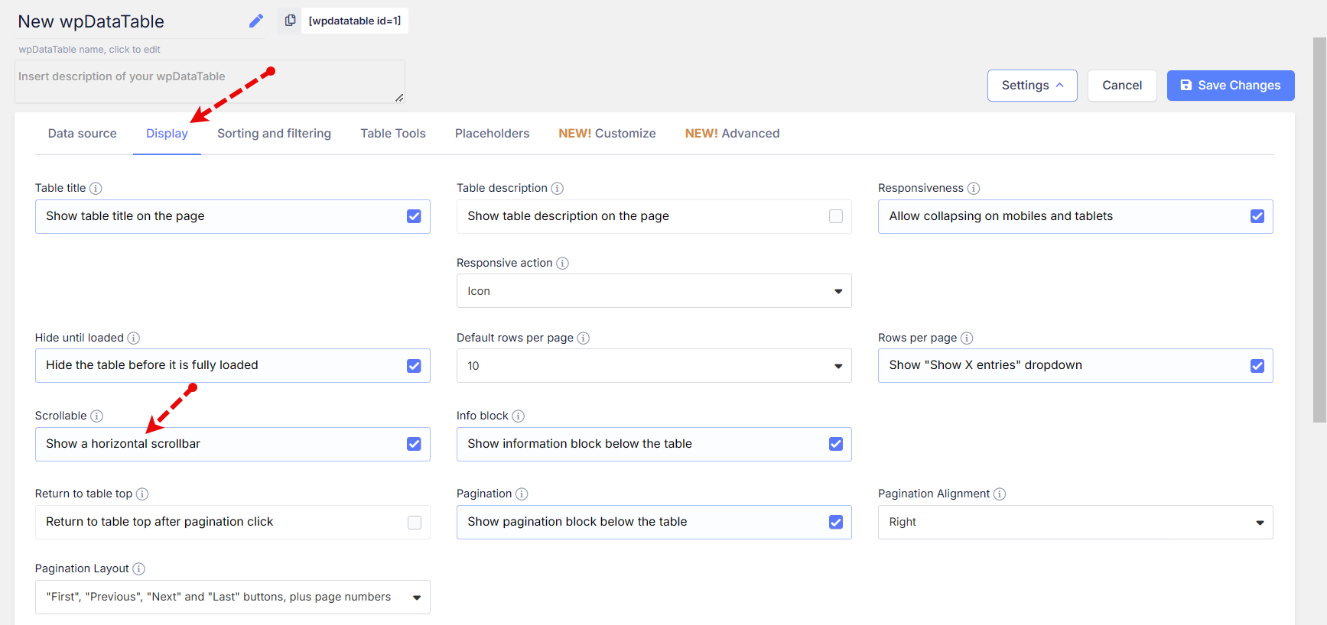
Task: Expand the Default rows per page dropdown
Action: (653, 366)
